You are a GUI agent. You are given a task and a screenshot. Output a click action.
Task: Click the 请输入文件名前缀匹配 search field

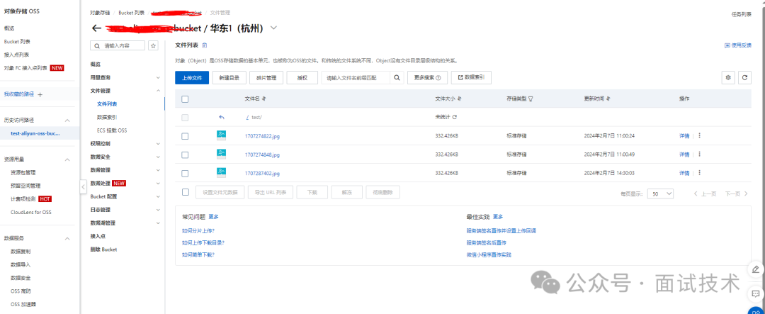click(x=355, y=78)
